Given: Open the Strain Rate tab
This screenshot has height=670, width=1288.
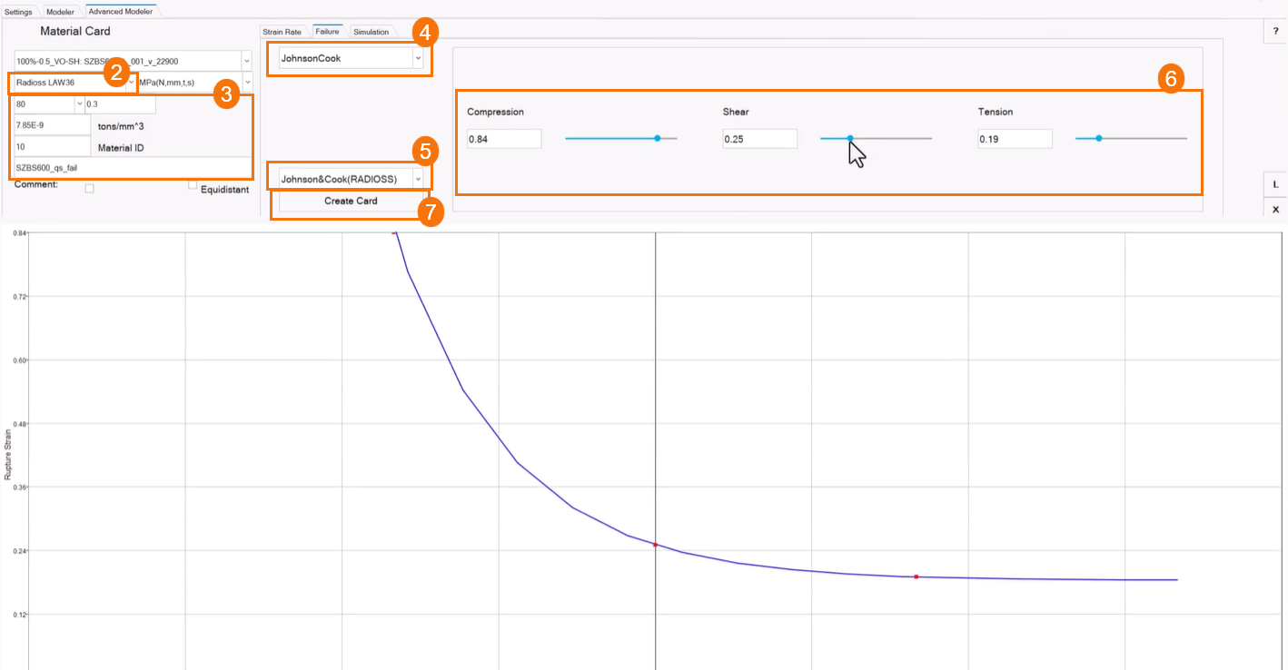Looking at the screenshot, I should pyautogui.click(x=282, y=32).
